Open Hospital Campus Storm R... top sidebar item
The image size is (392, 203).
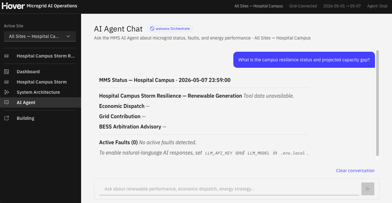point(41,56)
